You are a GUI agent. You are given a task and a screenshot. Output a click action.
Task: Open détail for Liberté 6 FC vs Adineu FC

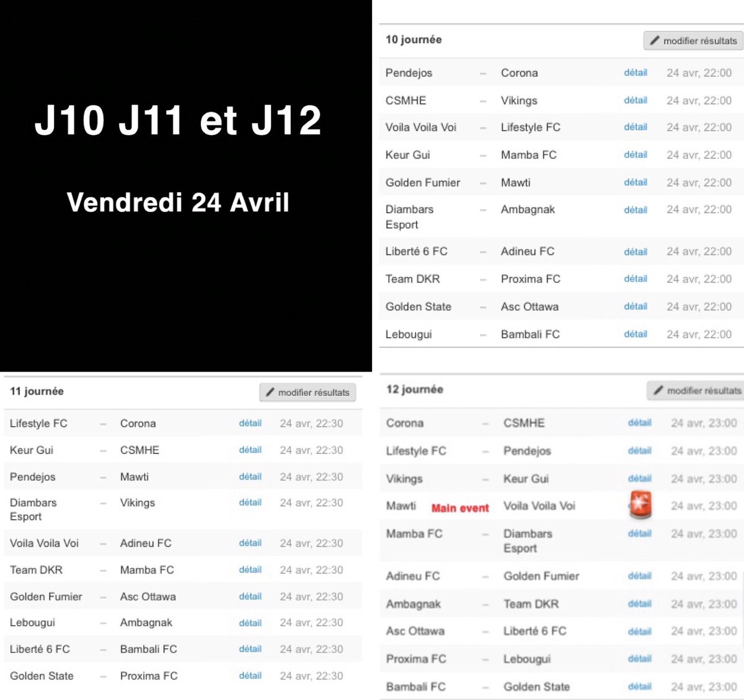635,252
